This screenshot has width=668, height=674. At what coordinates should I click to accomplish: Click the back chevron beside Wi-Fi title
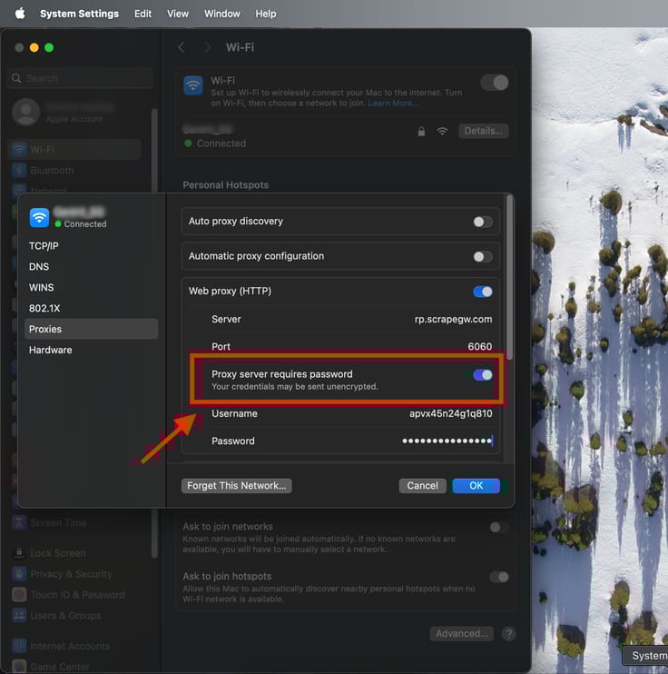182,47
